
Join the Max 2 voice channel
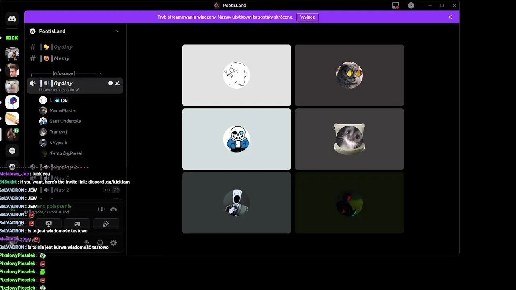[75, 190]
